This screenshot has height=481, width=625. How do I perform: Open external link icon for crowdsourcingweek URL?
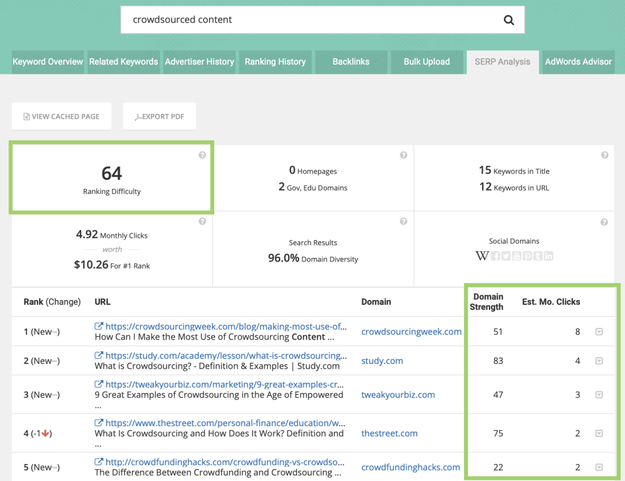(99, 326)
